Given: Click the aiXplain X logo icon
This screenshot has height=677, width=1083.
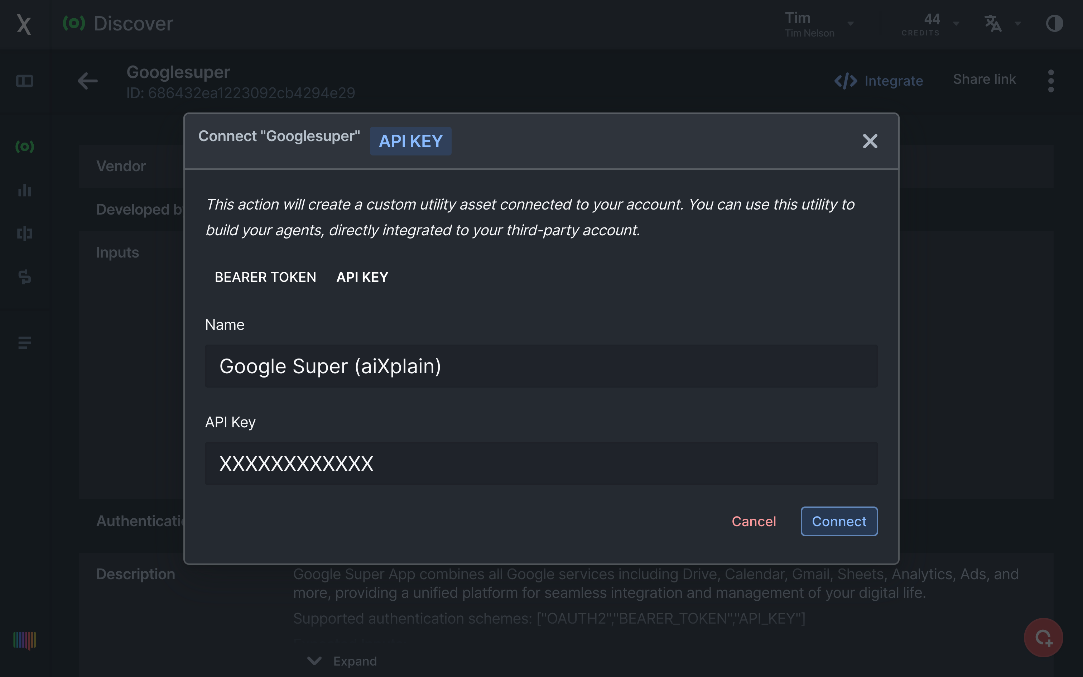Looking at the screenshot, I should pos(24,24).
